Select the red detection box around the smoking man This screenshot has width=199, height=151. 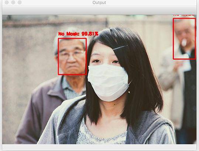(184, 39)
